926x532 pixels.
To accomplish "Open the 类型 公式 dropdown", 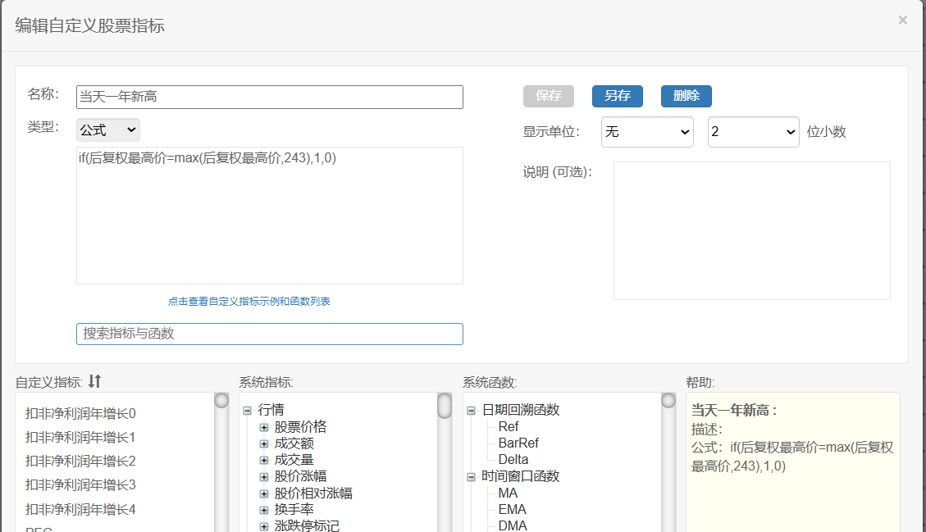I will click(x=108, y=130).
